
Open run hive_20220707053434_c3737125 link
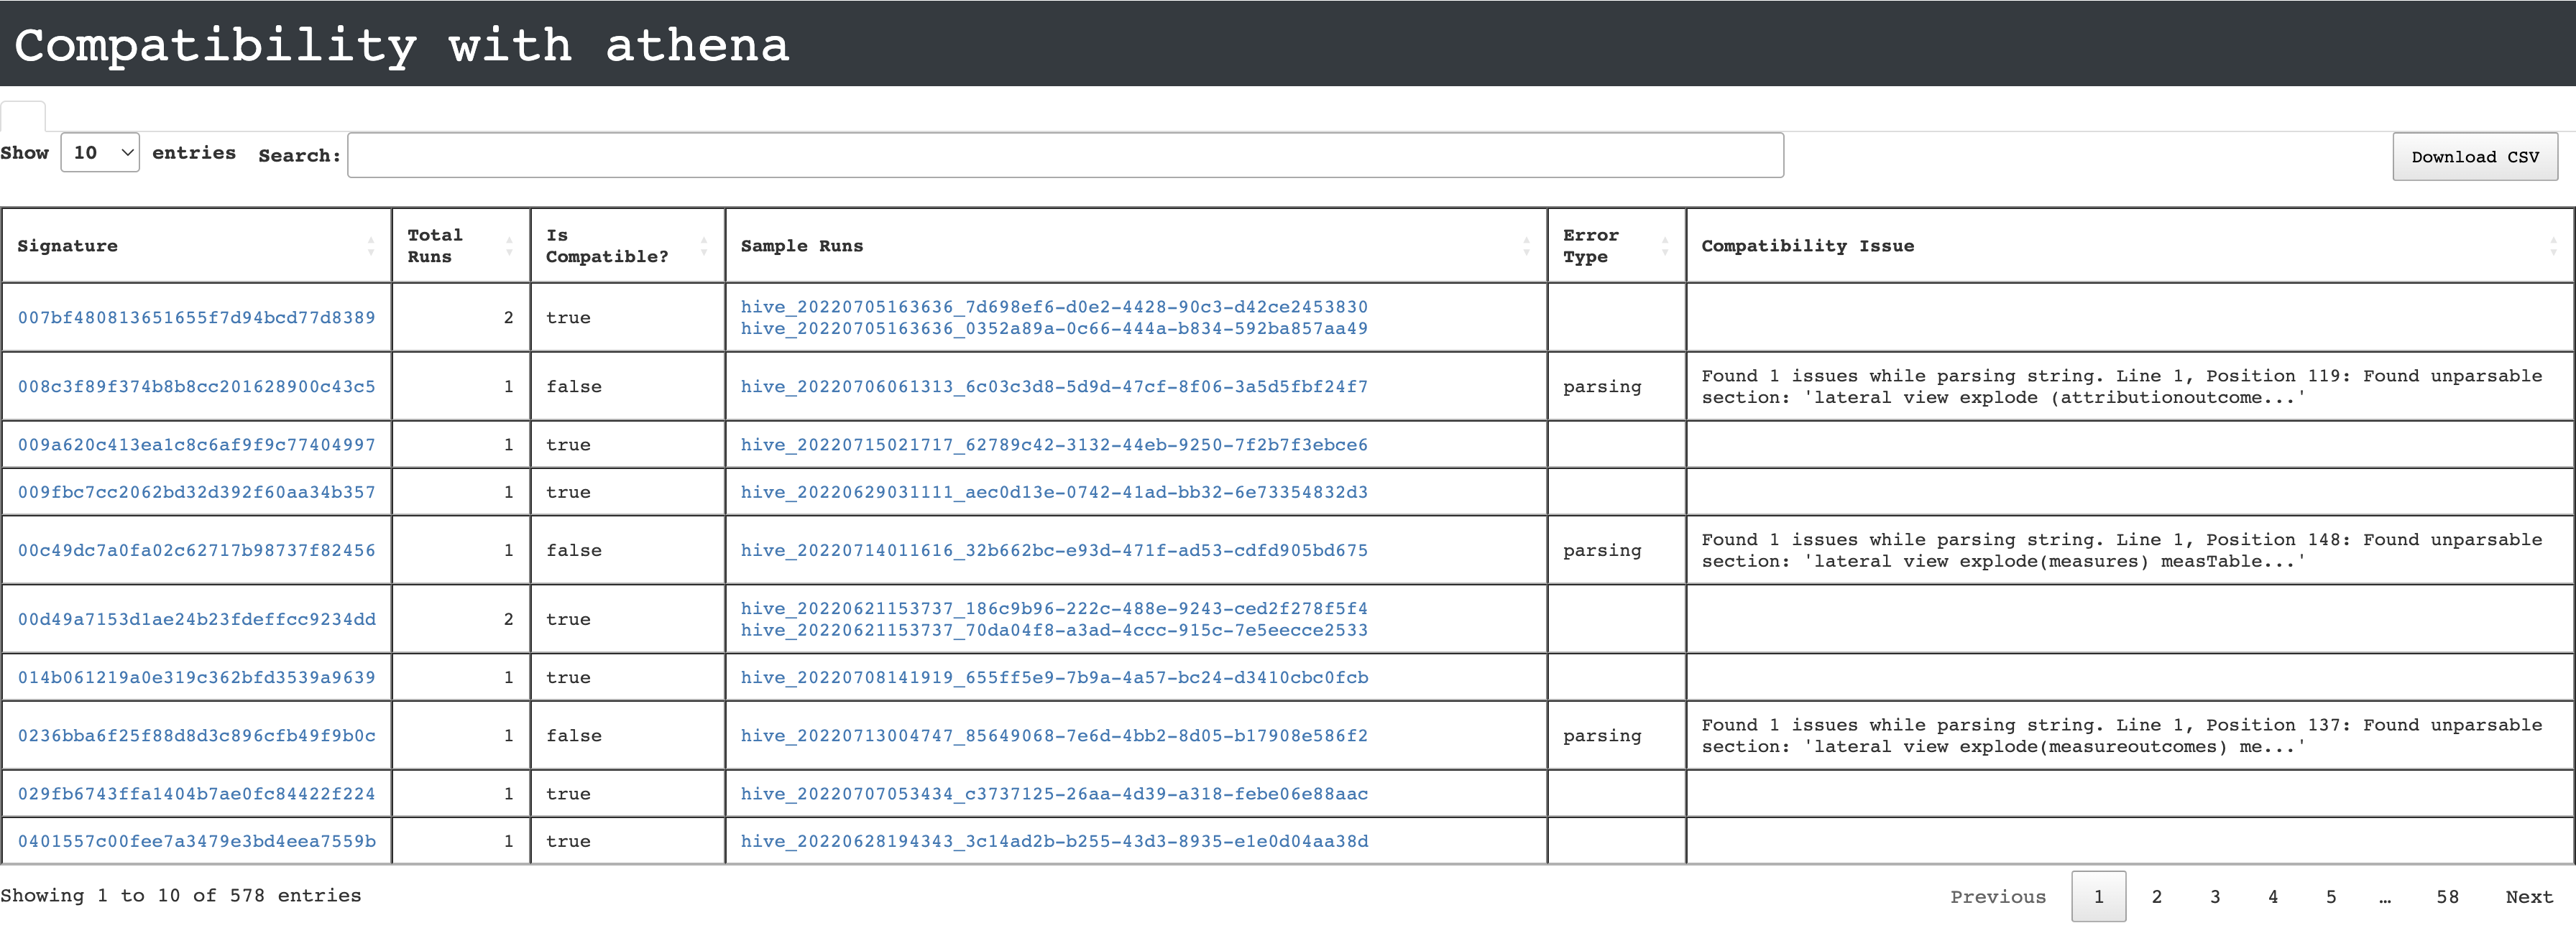tap(1054, 794)
